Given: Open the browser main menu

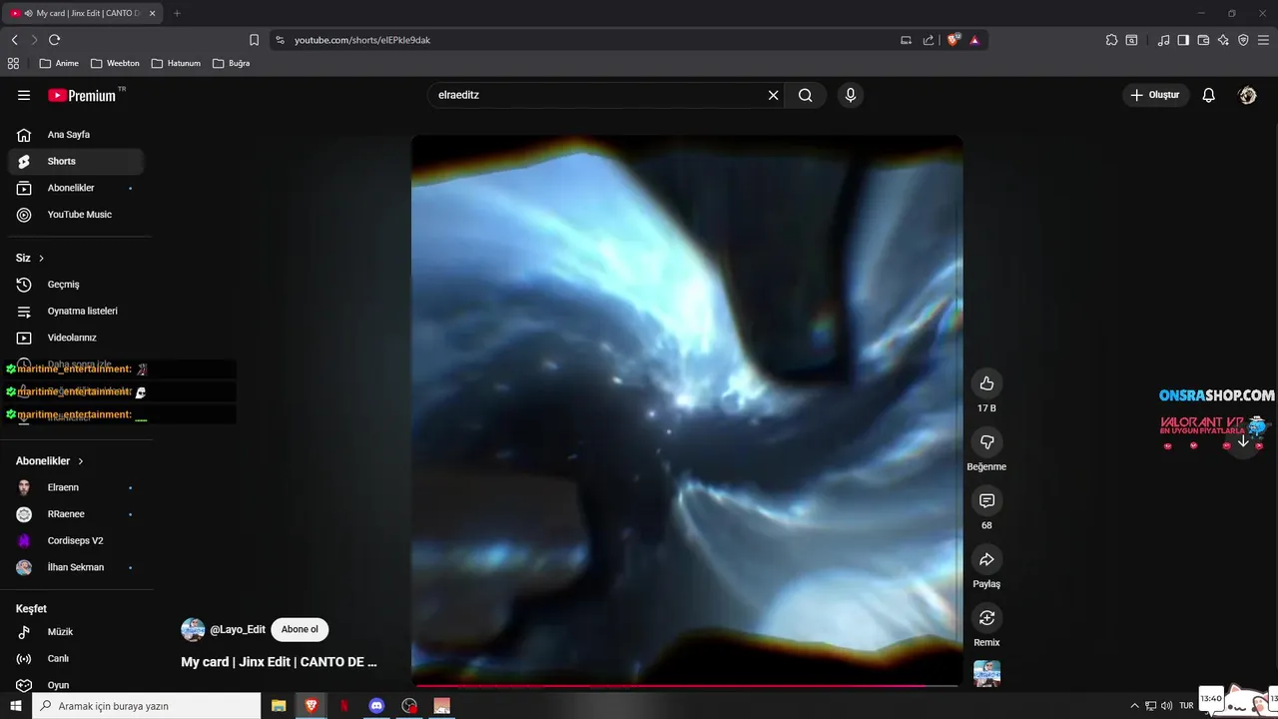Looking at the screenshot, I should (1263, 40).
